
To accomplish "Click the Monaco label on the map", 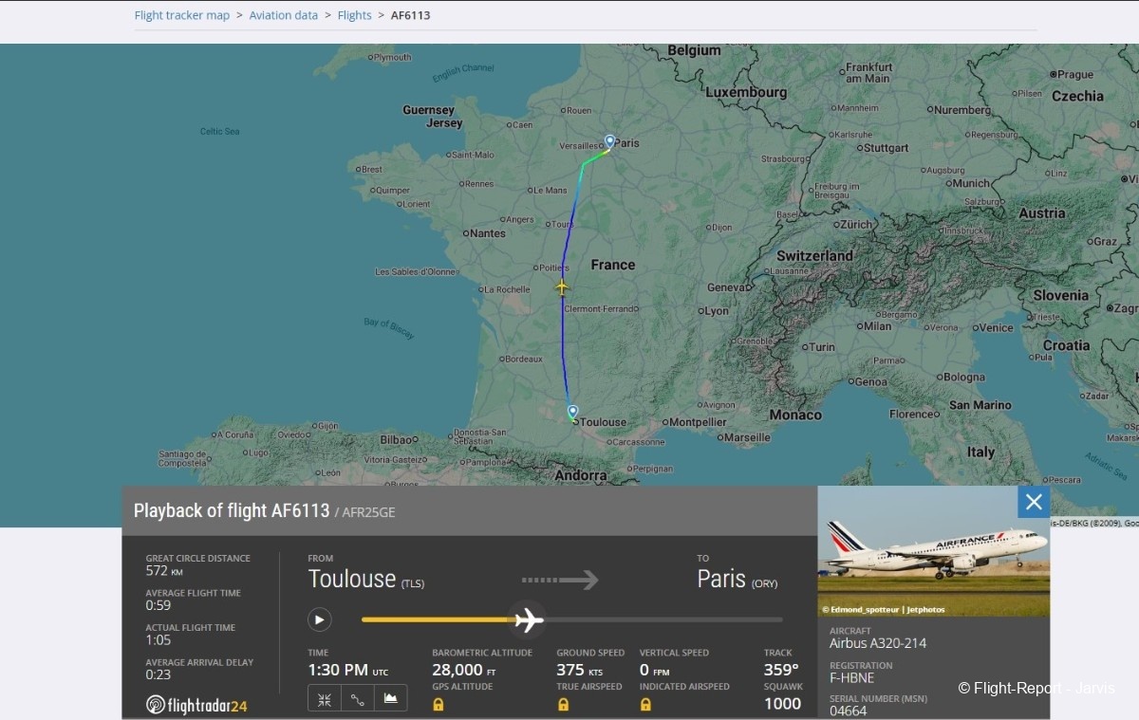I will tap(795, 415).
